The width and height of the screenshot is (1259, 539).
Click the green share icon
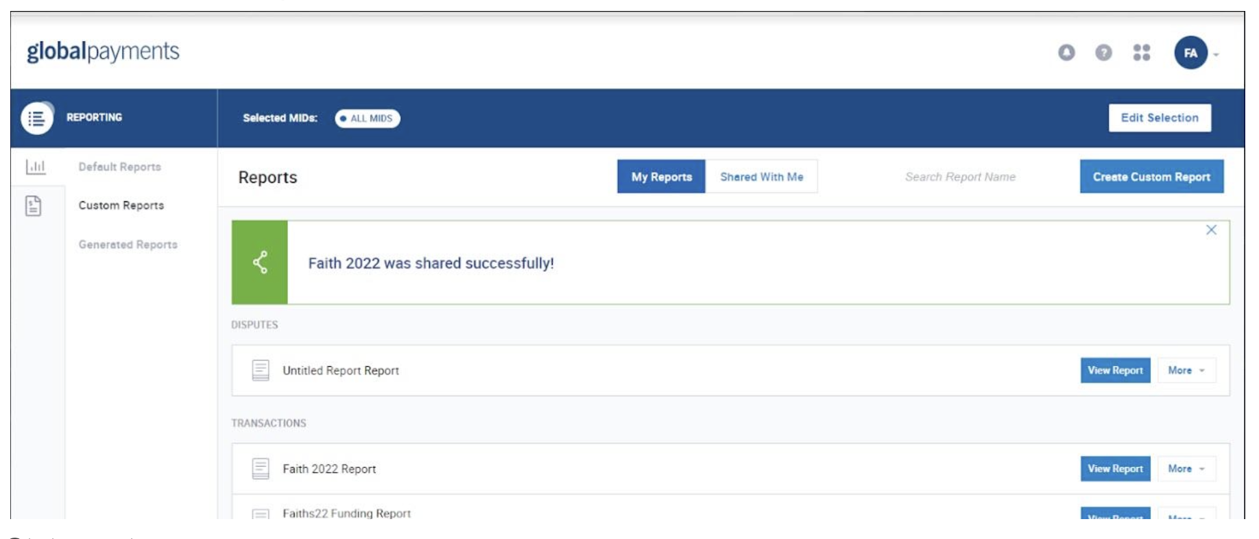point(260,262)
